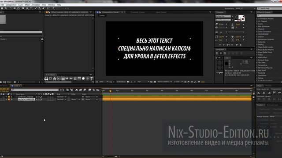Select the ВЕСЬ ЭТ...EFFECTS layer name
Viewport: 282px width, 158px height.
click(26, 99)
